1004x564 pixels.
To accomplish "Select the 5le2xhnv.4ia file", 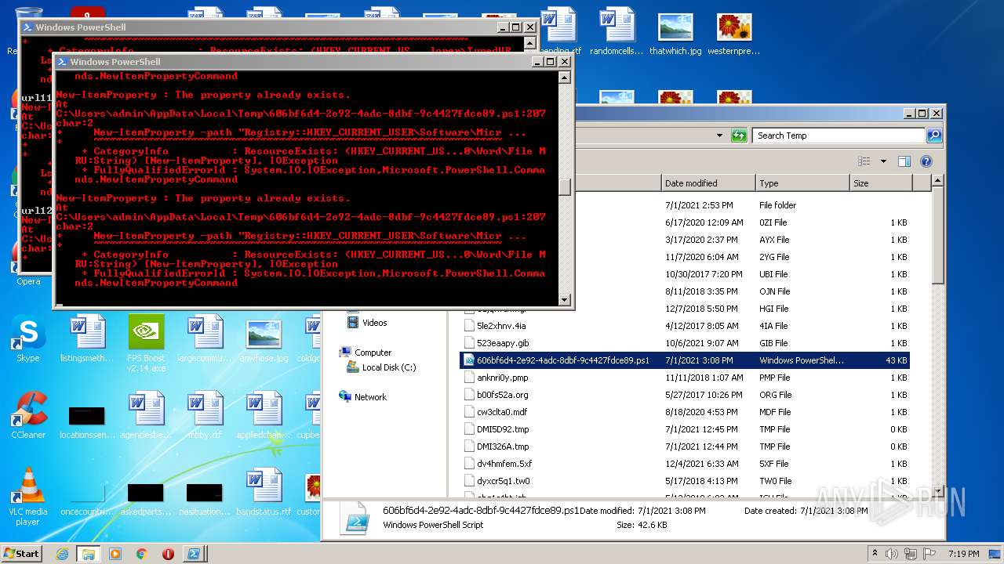I will click(685, 326).
